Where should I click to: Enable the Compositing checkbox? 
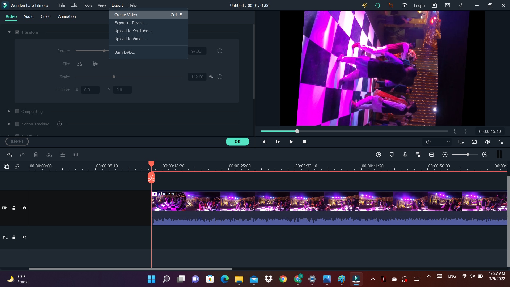[17, 111]
